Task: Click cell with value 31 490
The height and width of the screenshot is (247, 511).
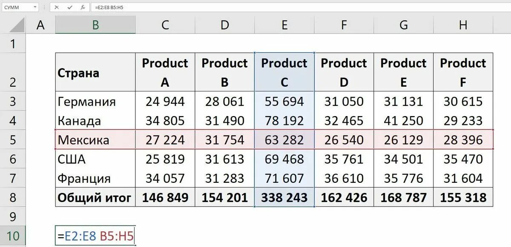Action: pos(225,120)
